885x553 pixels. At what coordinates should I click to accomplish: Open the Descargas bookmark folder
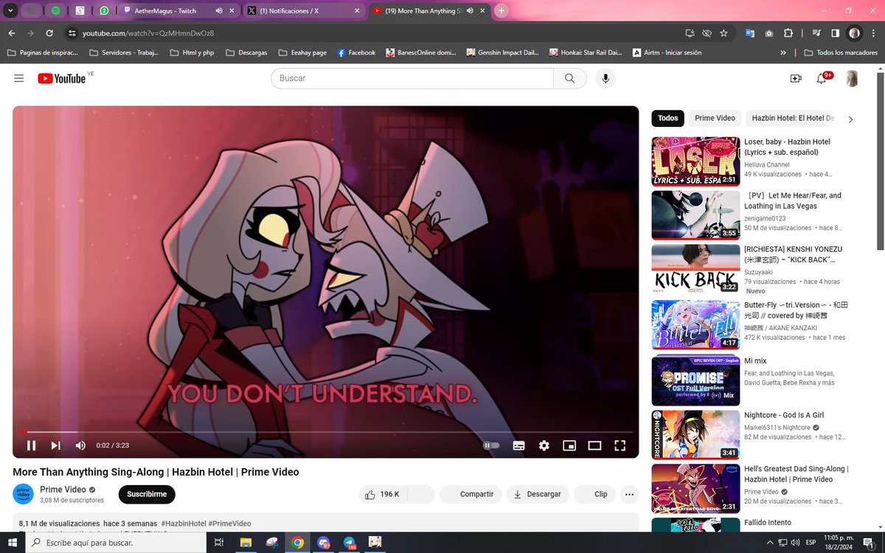coord(246,53)
